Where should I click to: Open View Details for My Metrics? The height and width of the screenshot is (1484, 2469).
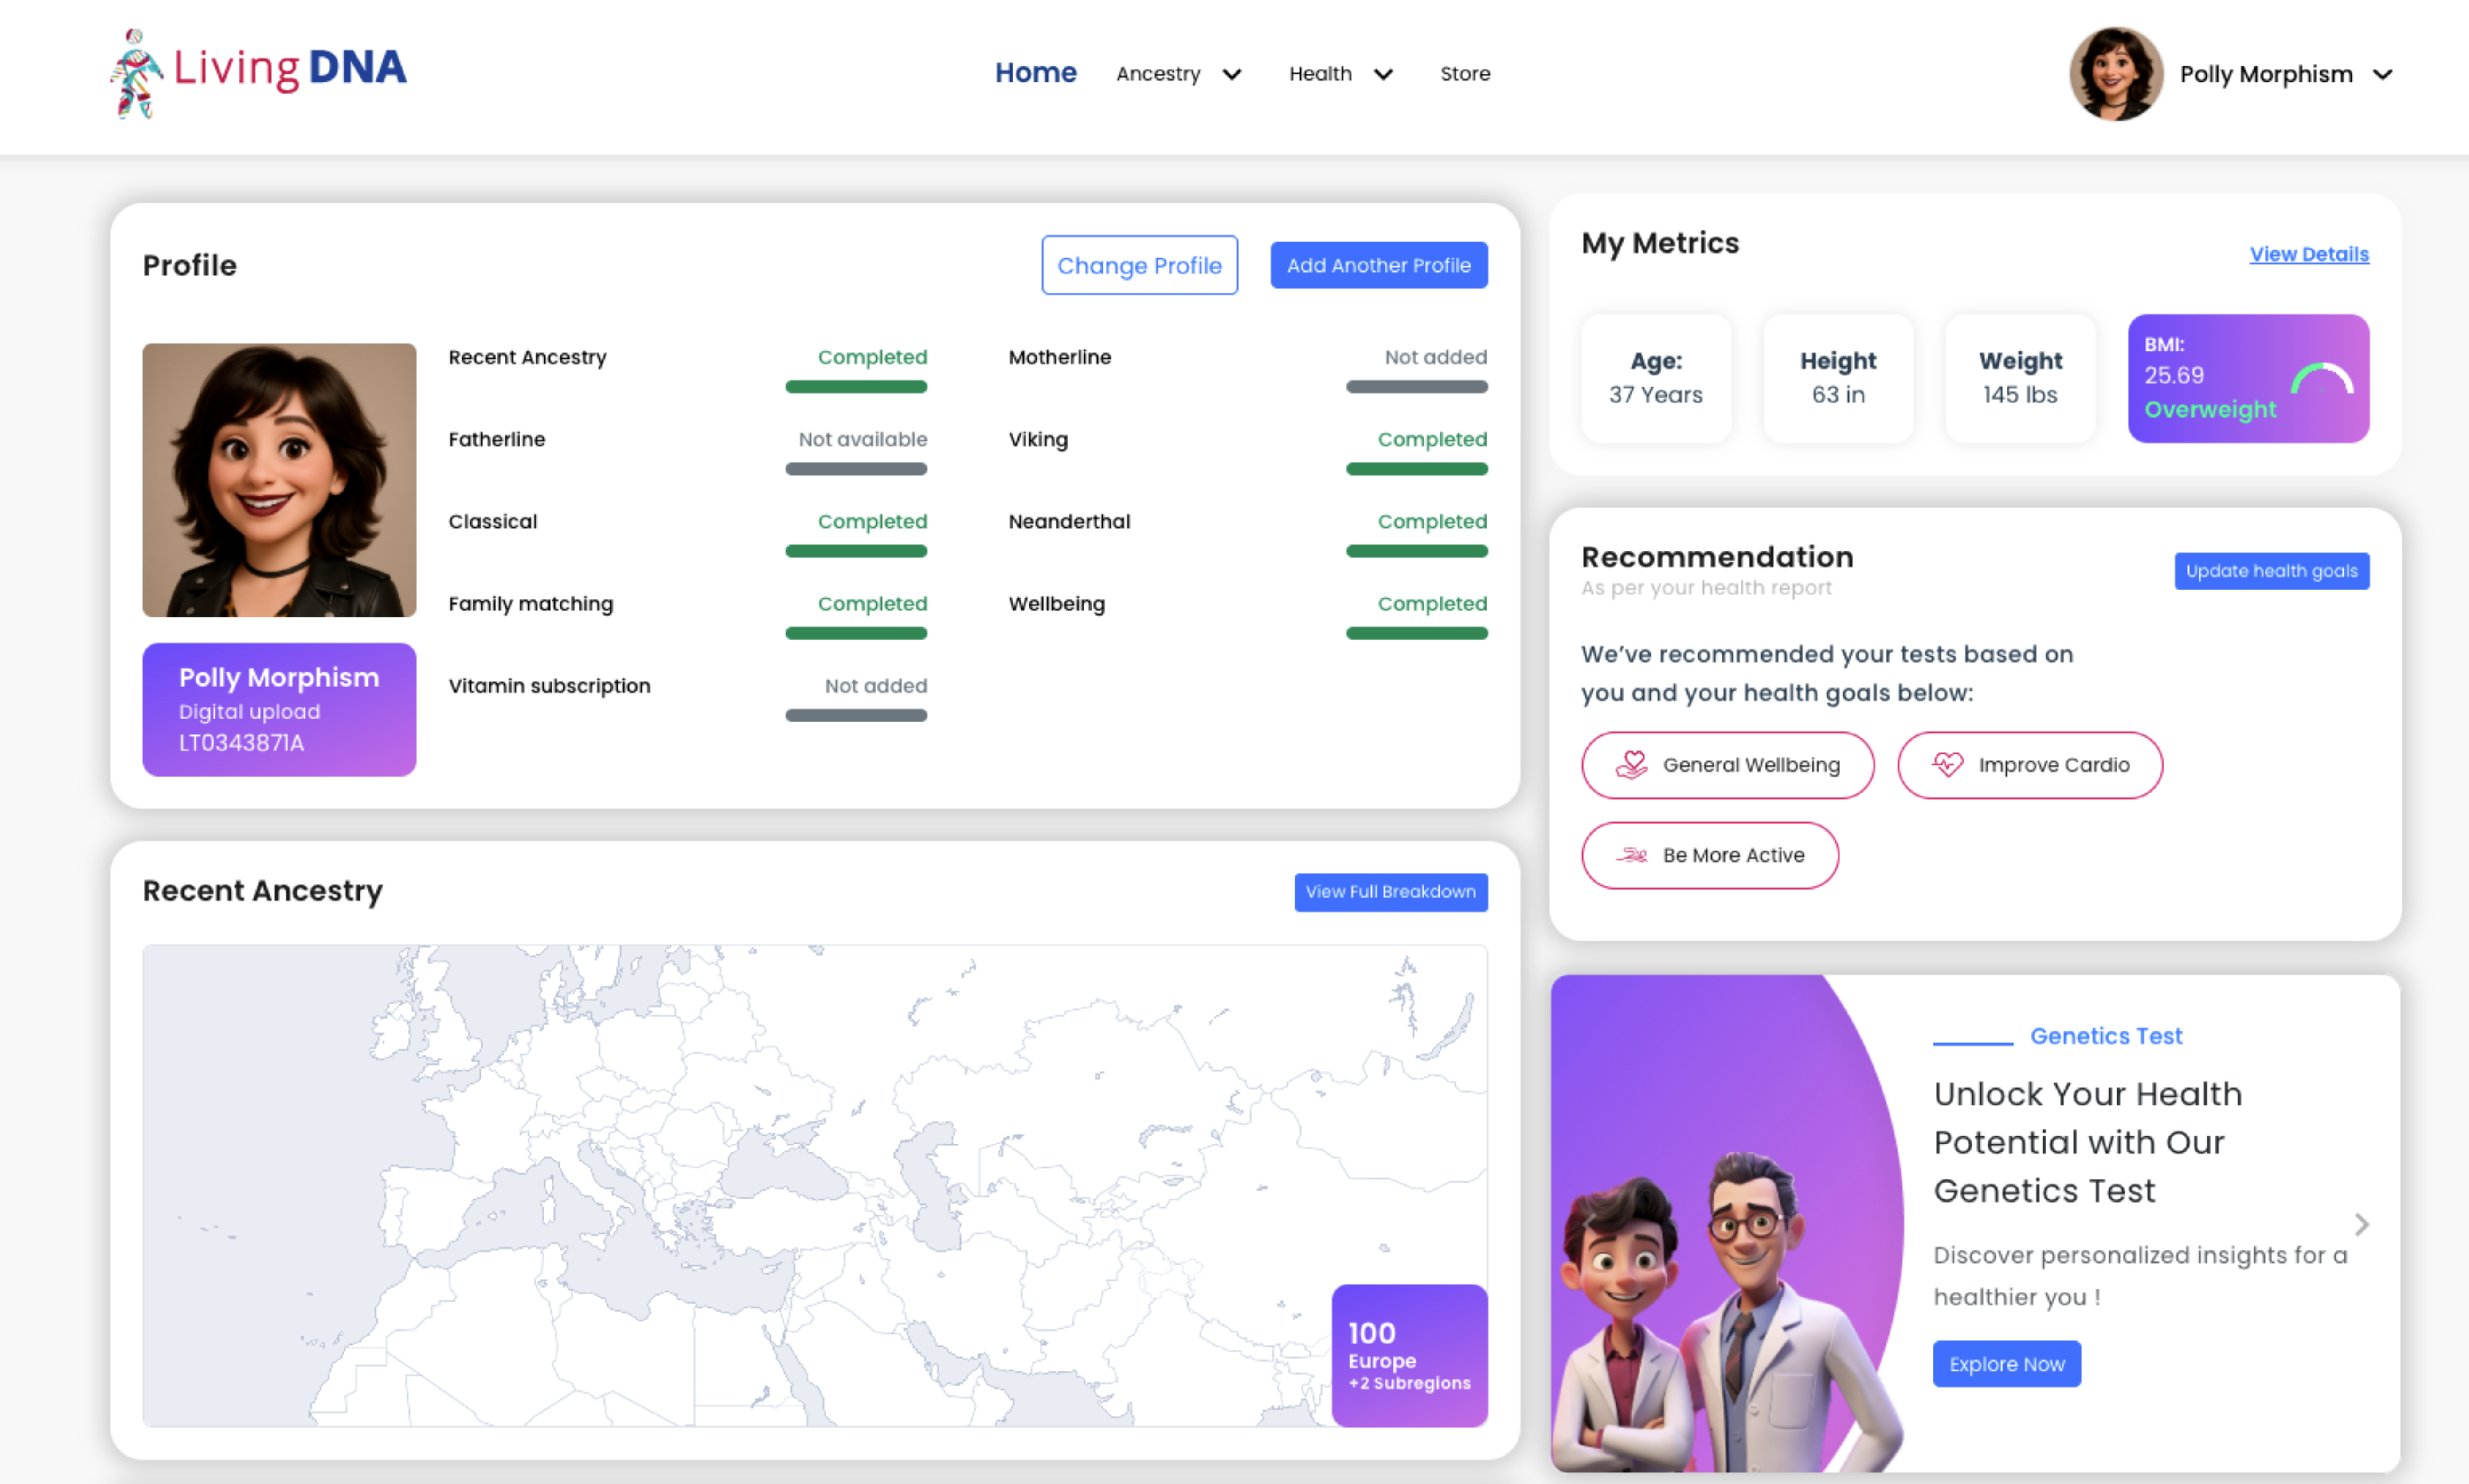pos(2309,253)
